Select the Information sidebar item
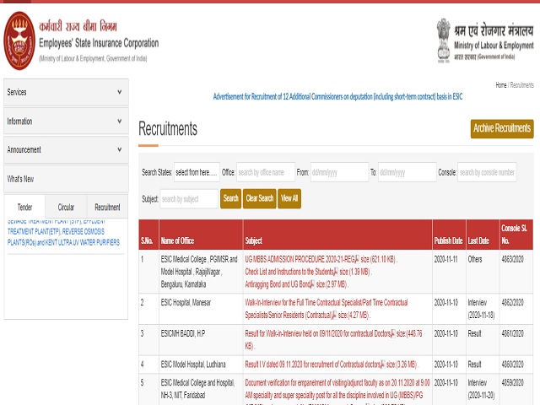The width and height of the screenshot is (540, 405). click(x=66, y=121)
